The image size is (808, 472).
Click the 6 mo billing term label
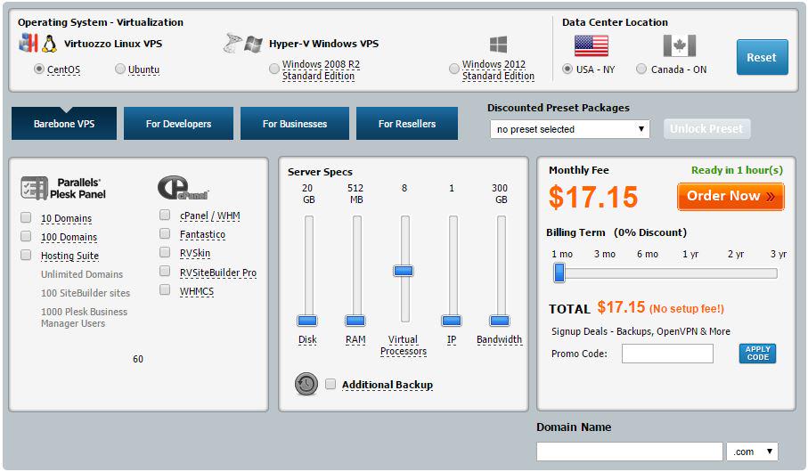pos(648,254)
